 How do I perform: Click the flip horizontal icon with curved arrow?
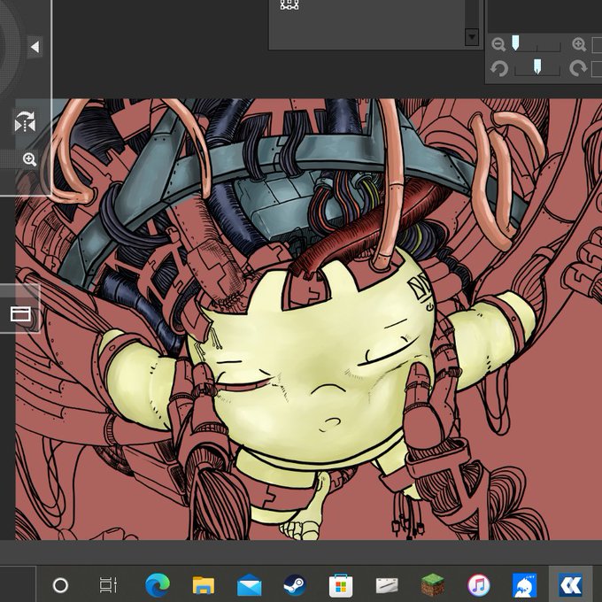[x=25, y=121]
